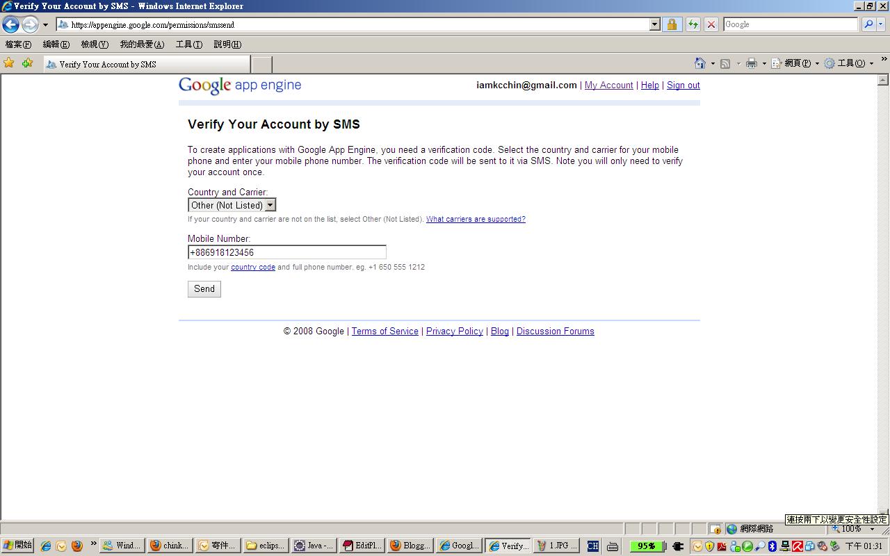Open the country code link
The width and height of the screenshot is (890, 556).
253,267
